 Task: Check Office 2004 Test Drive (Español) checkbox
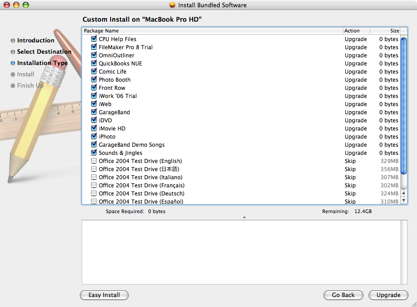pyautogui.click(x=93, y=201)
